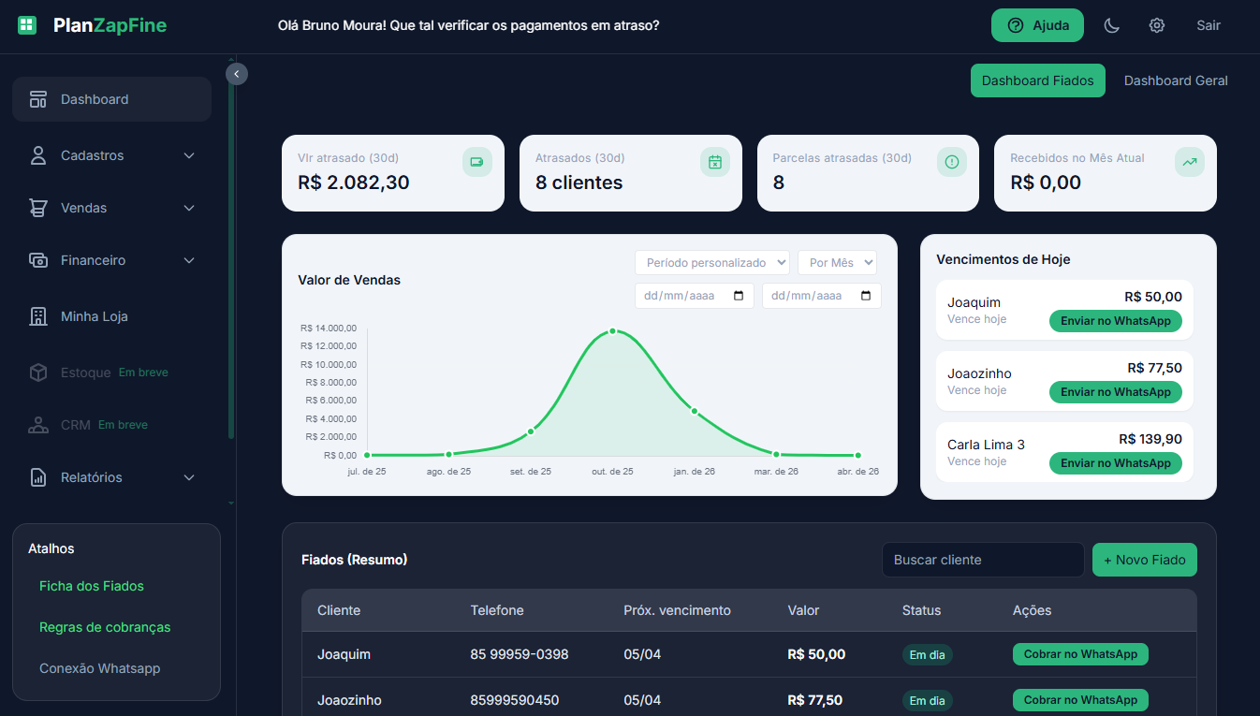Switch to Dashboard Geral view
Image resolution: width=1260 pixels, height=716 pixels.
pyautogui.click(x=1175, y=80)
